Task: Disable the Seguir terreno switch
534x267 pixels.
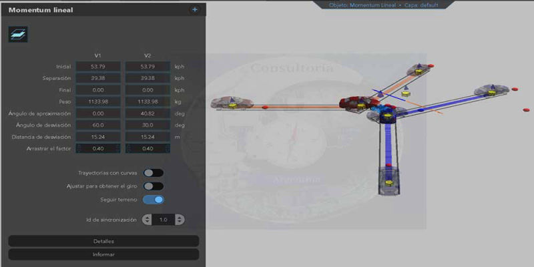Action: pos(153,199)
